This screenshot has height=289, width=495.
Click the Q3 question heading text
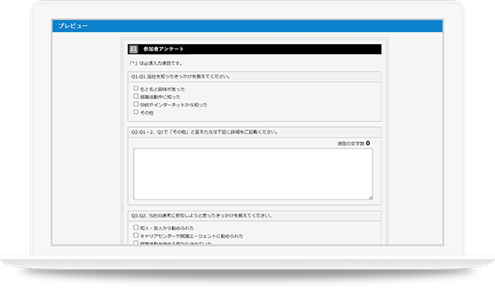[x=202, y=216]
